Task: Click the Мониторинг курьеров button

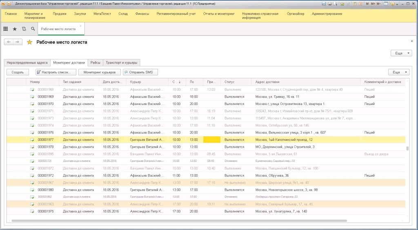Action: click(100, 72)
